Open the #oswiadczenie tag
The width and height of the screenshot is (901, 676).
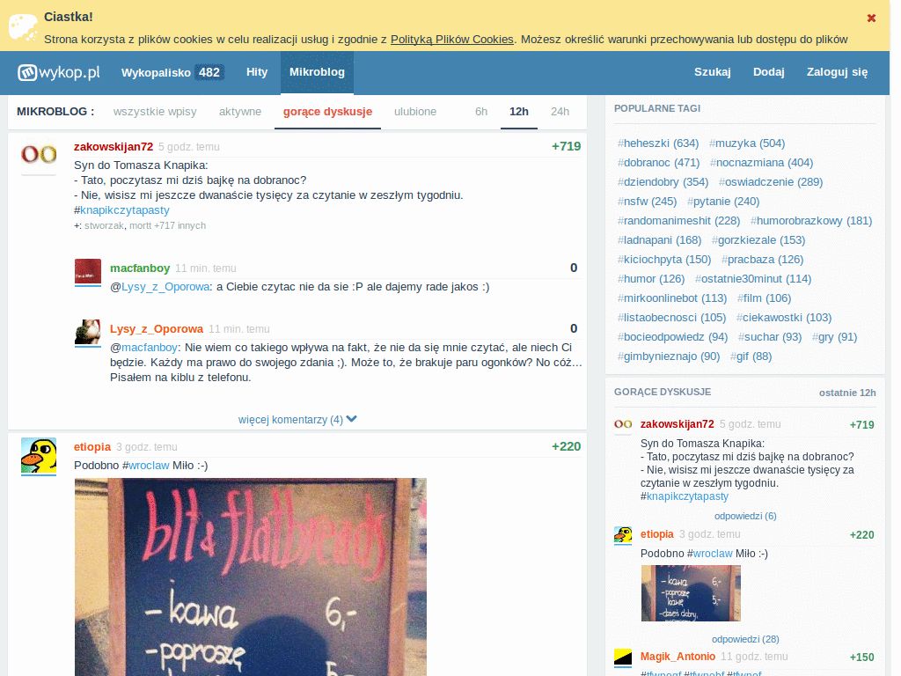click(771, 181)
